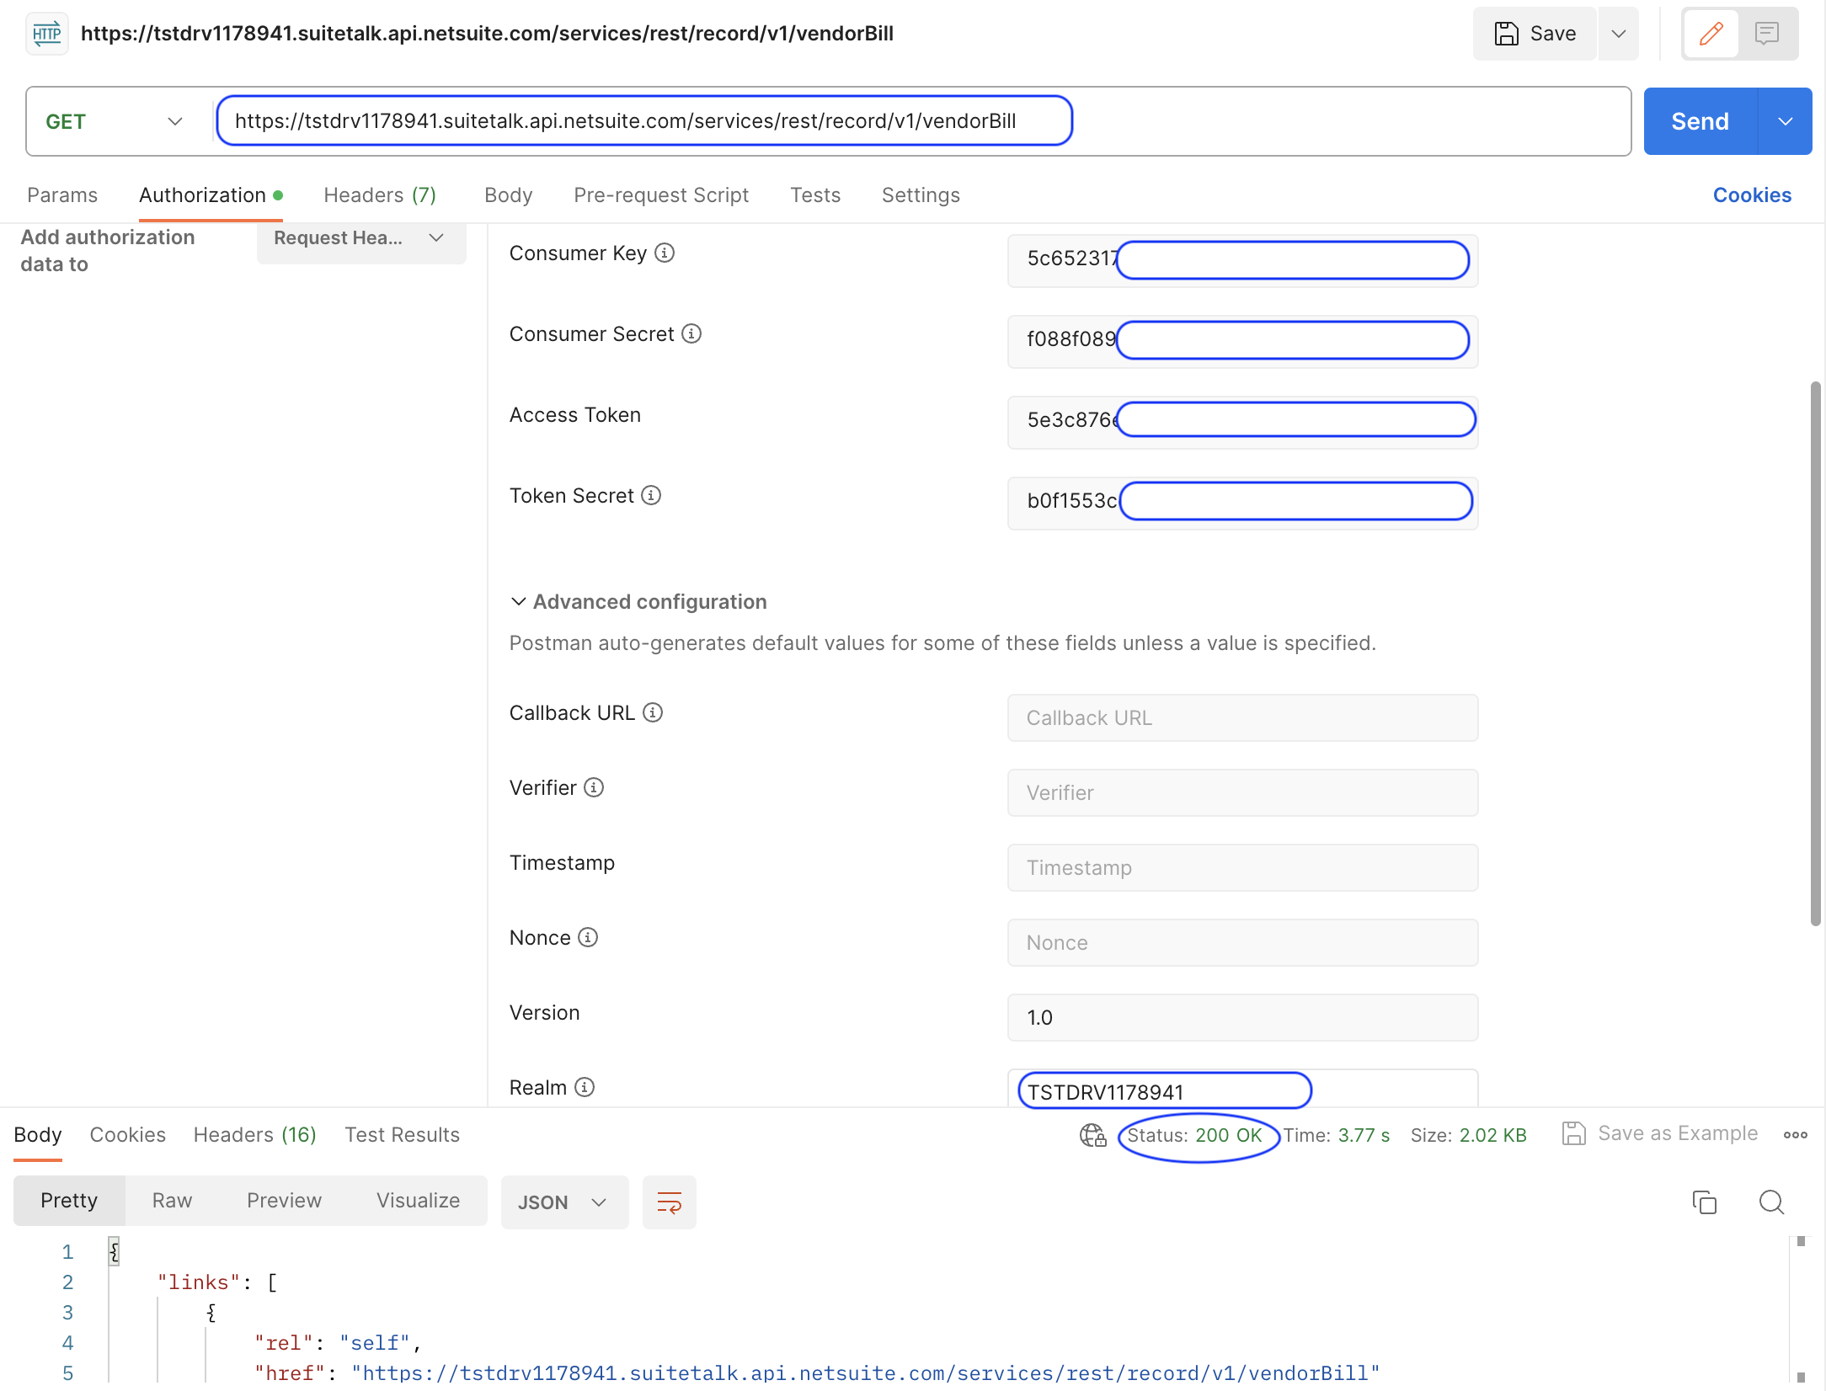Open comments via the comment icon
The width and height of the screenshot is (1826, 1391).
(x=1767, y=34)
